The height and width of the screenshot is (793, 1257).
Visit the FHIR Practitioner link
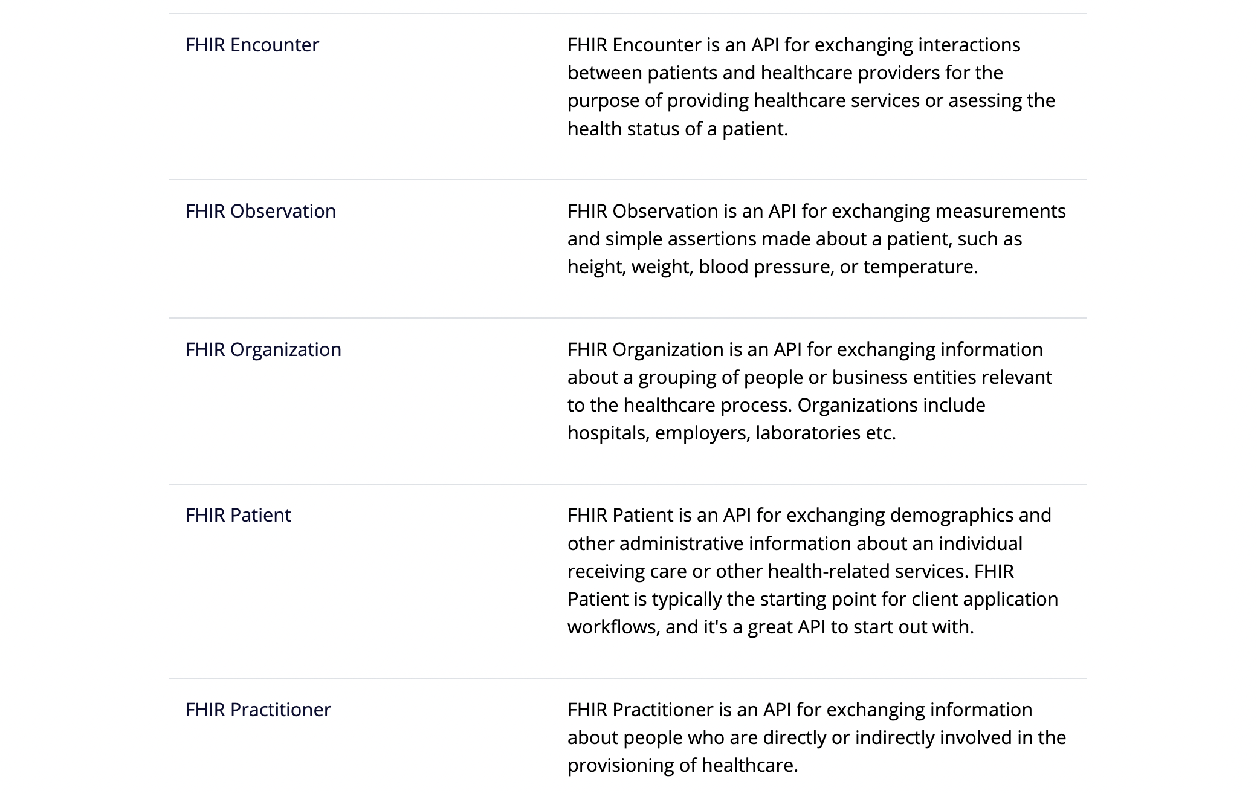(258, 710)
